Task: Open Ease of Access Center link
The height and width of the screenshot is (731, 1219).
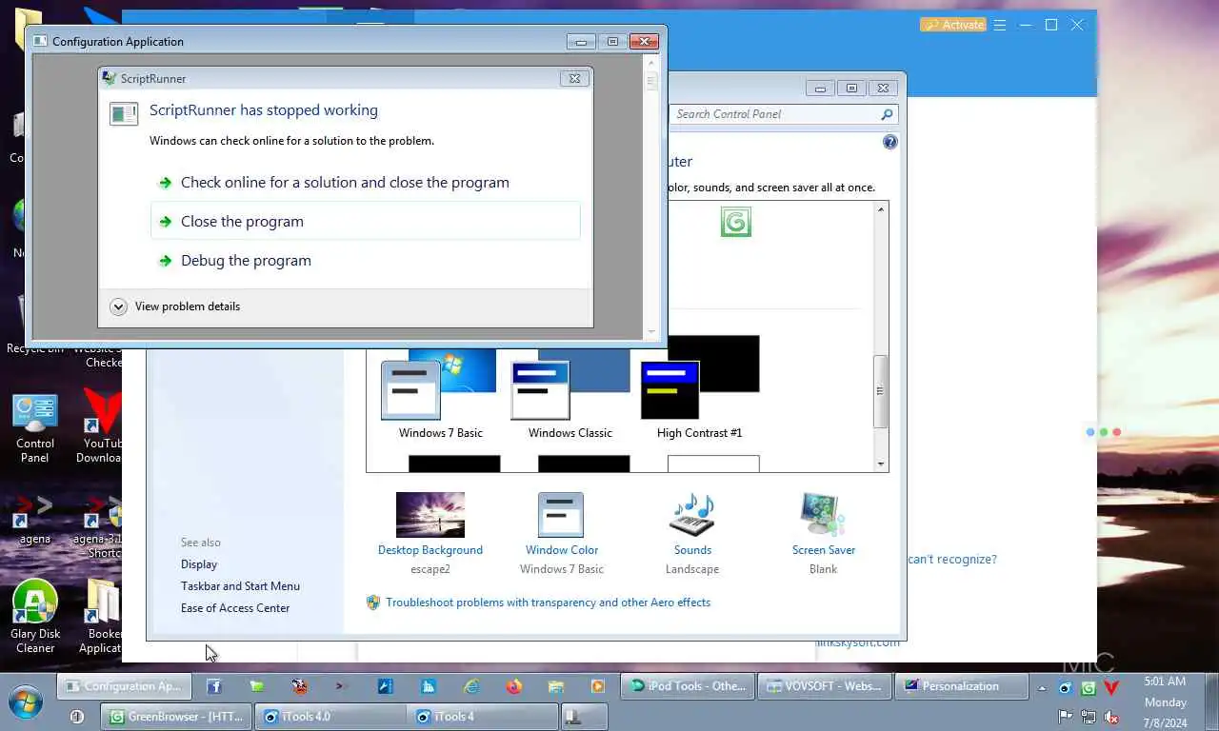Action: pos(235,608)
